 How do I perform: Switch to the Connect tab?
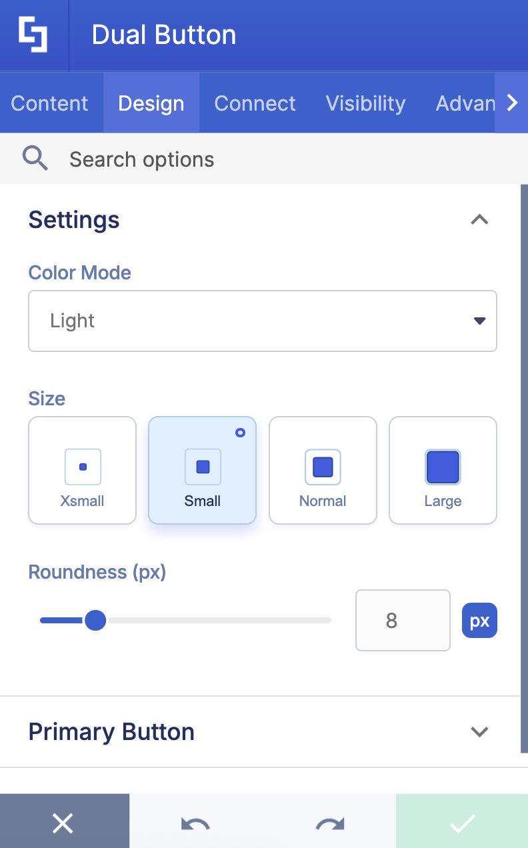pyautogui.click(x=255, y=103)
